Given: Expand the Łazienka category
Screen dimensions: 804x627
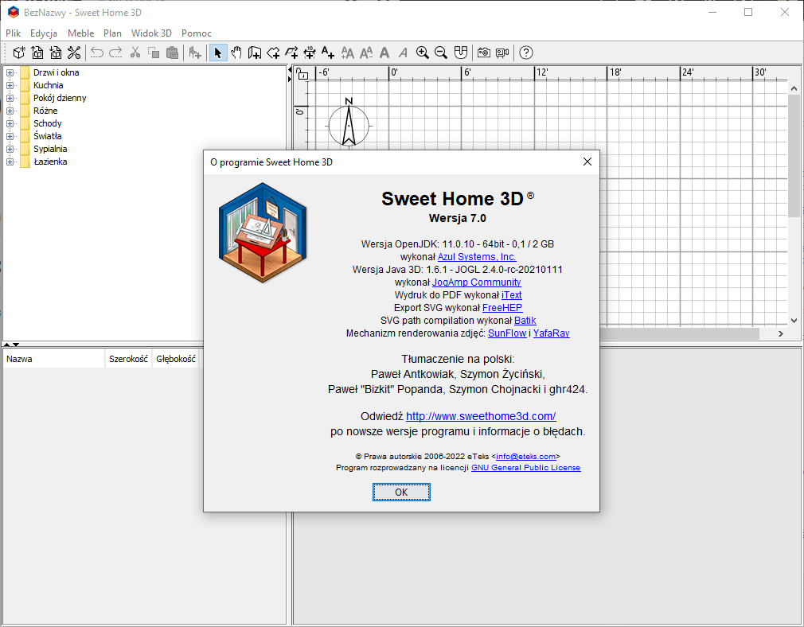Looking at the screenshot, I should (10, 162).
